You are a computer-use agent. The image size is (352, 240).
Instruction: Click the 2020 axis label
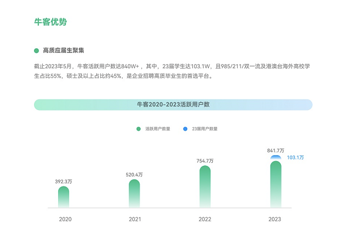65,219
